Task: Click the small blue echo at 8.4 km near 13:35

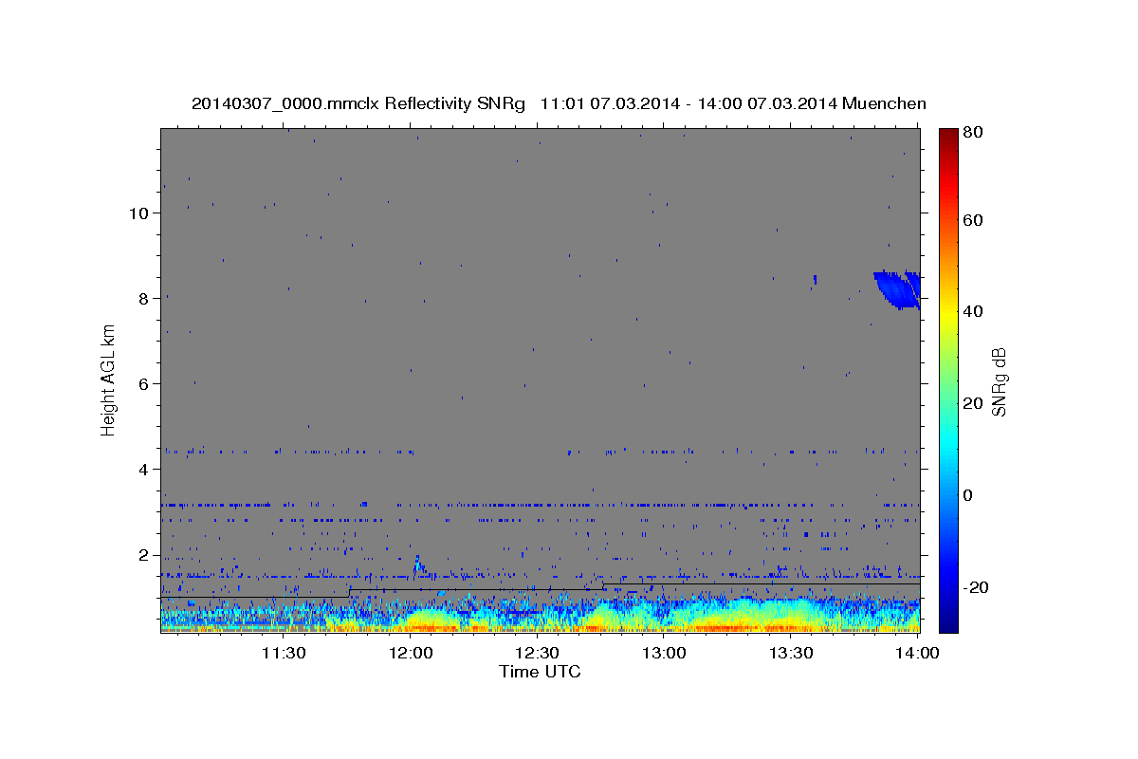Action: click(815, 279)
